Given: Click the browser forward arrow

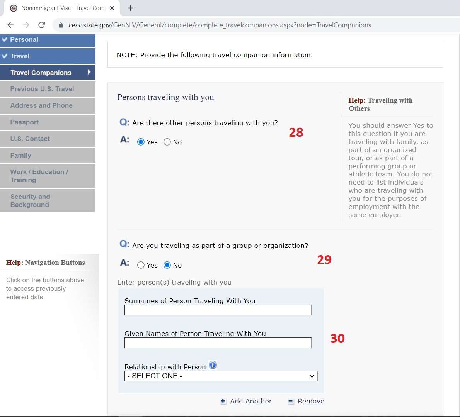Looking at the screenshot, I should pyautogui.click(x=26, y=25).
